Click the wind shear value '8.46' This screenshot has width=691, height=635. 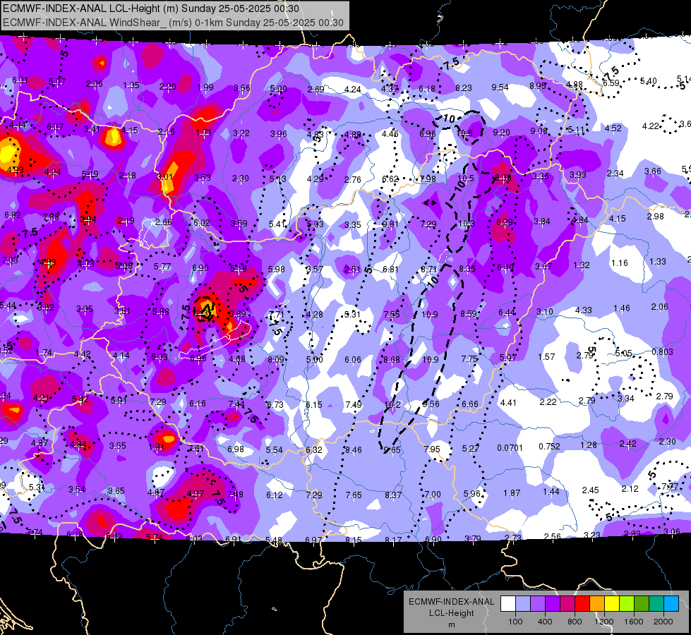tap(354, 450)
